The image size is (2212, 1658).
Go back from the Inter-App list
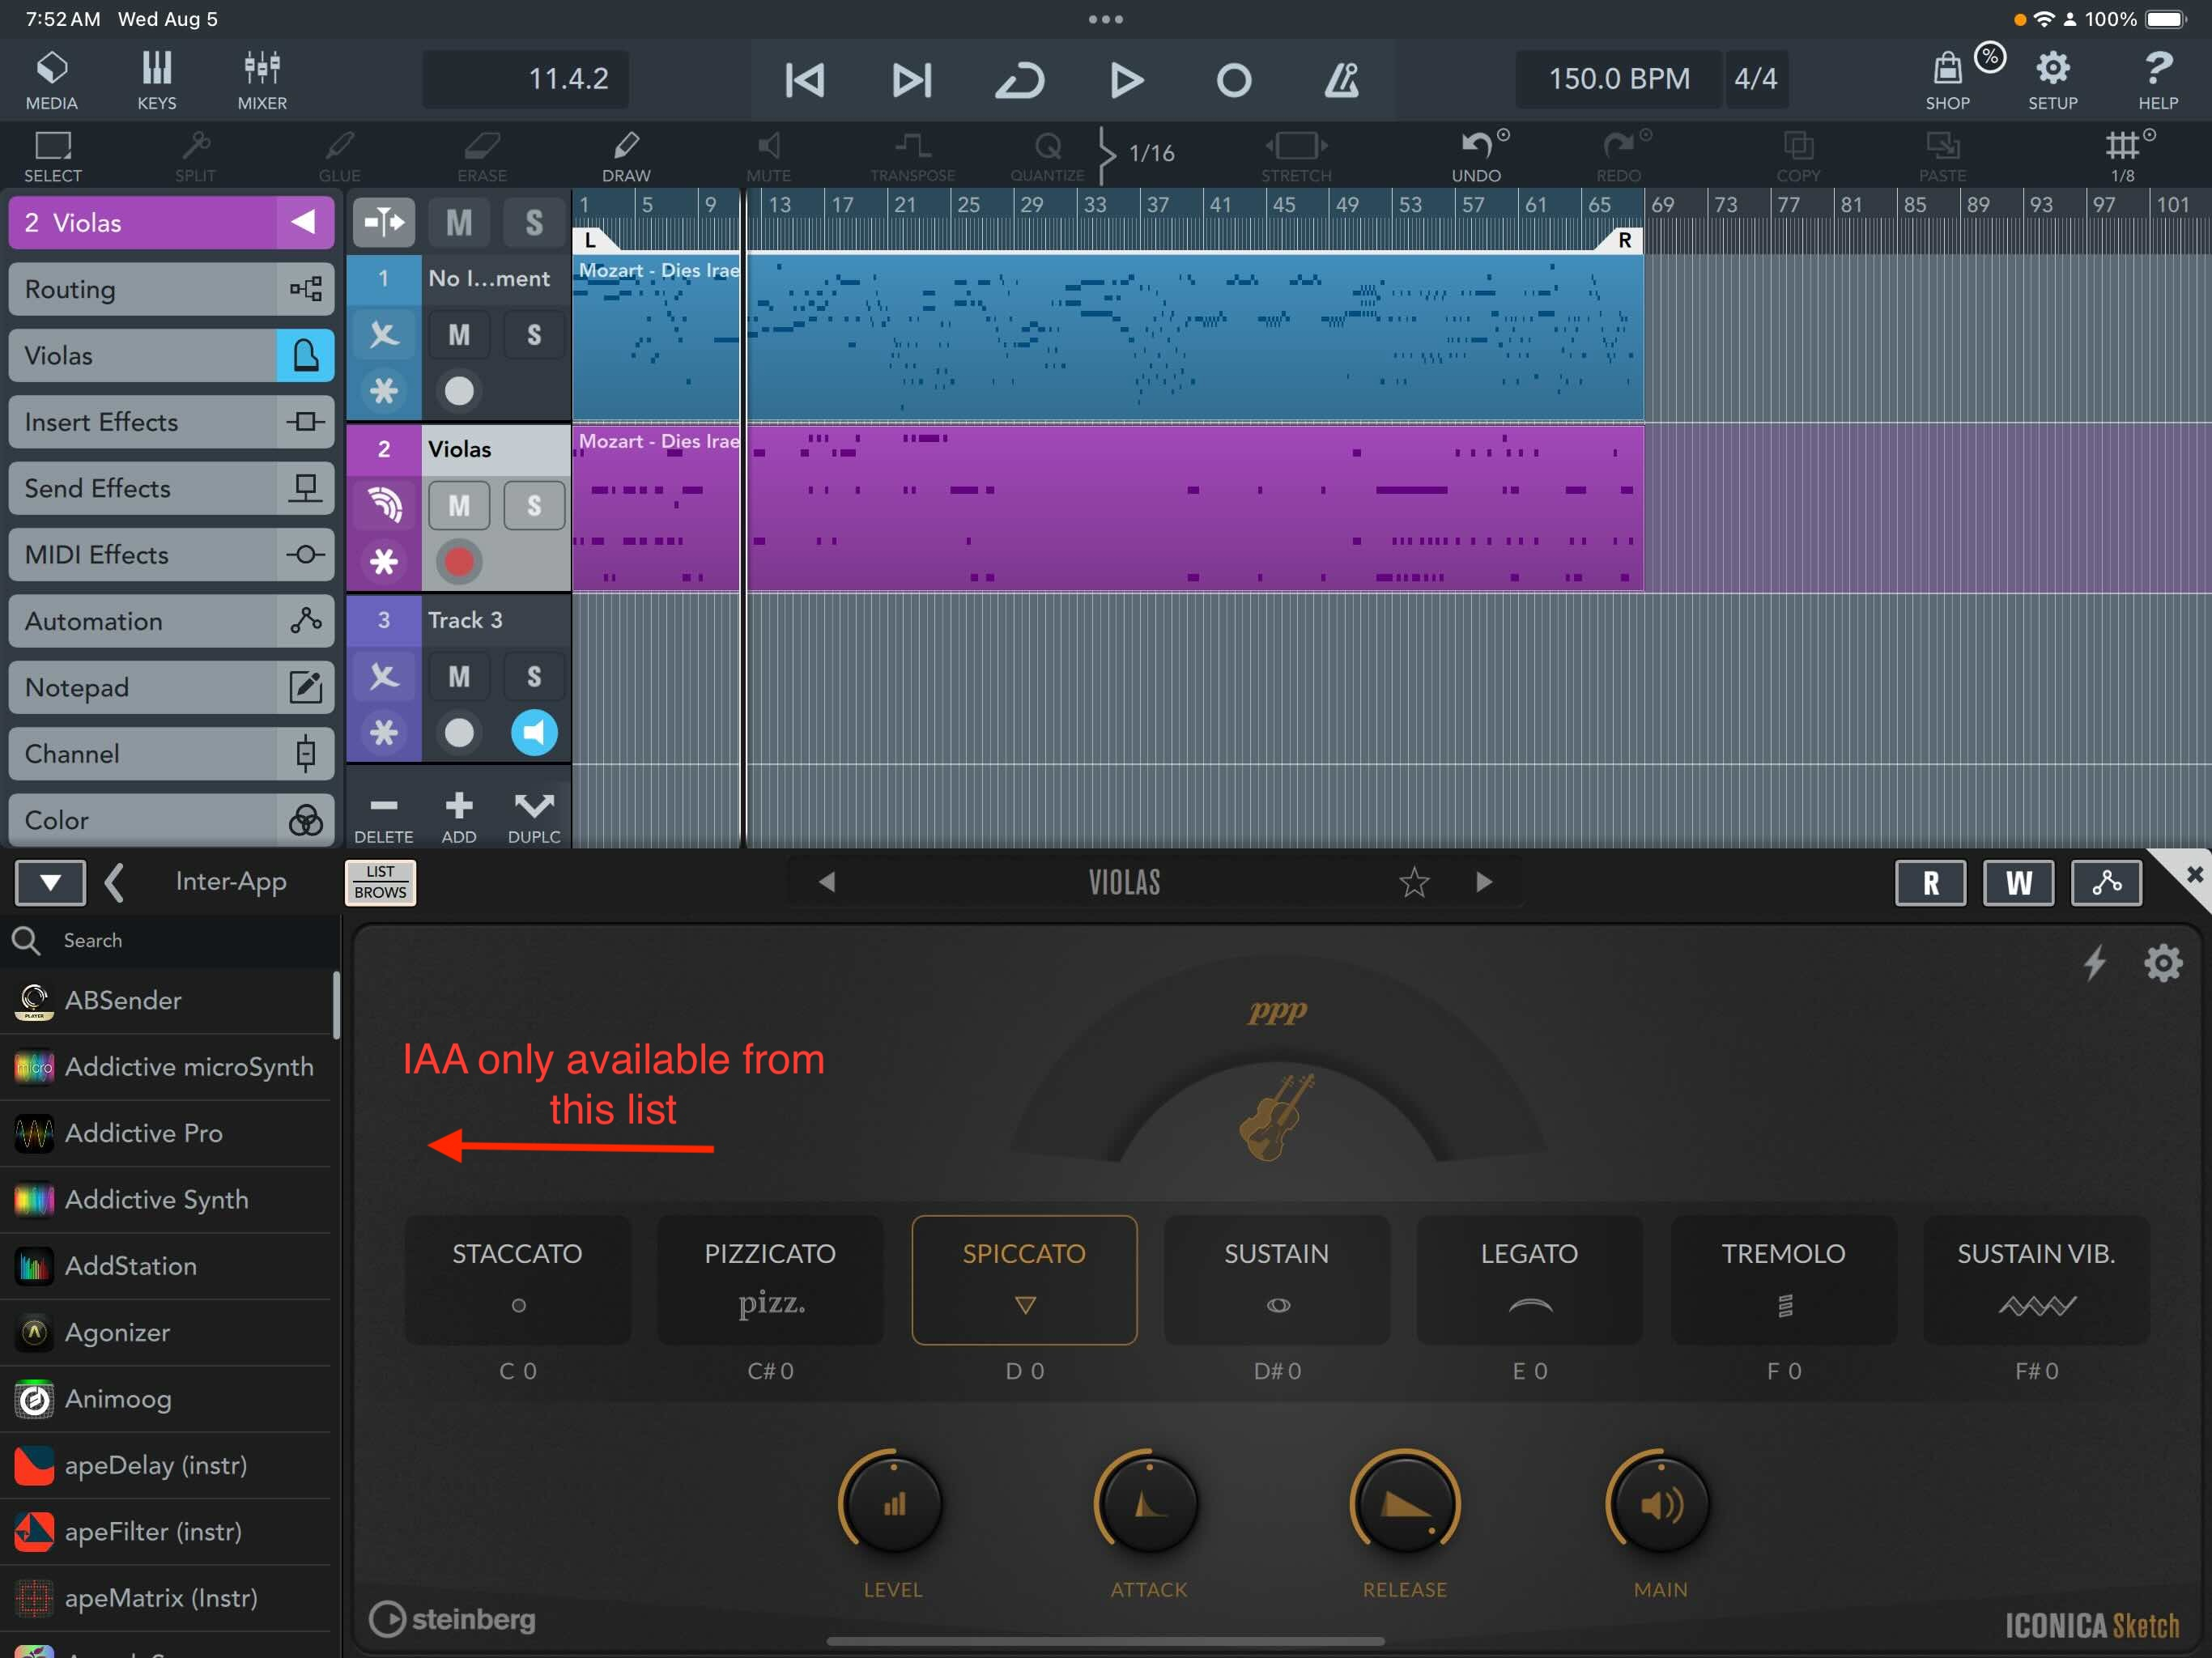(114, 882)
